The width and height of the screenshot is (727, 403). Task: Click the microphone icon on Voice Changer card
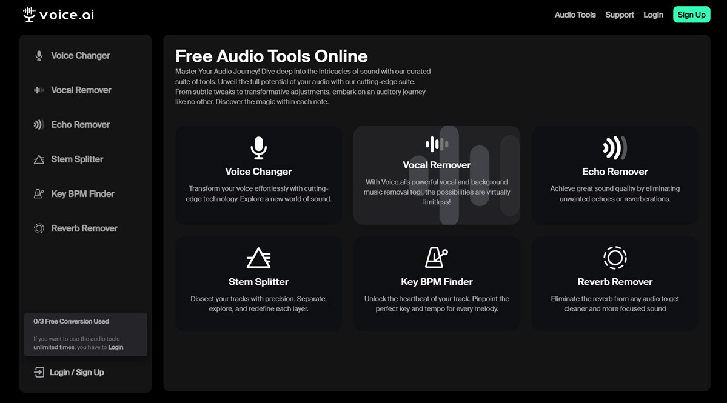(x=258, y=147)
